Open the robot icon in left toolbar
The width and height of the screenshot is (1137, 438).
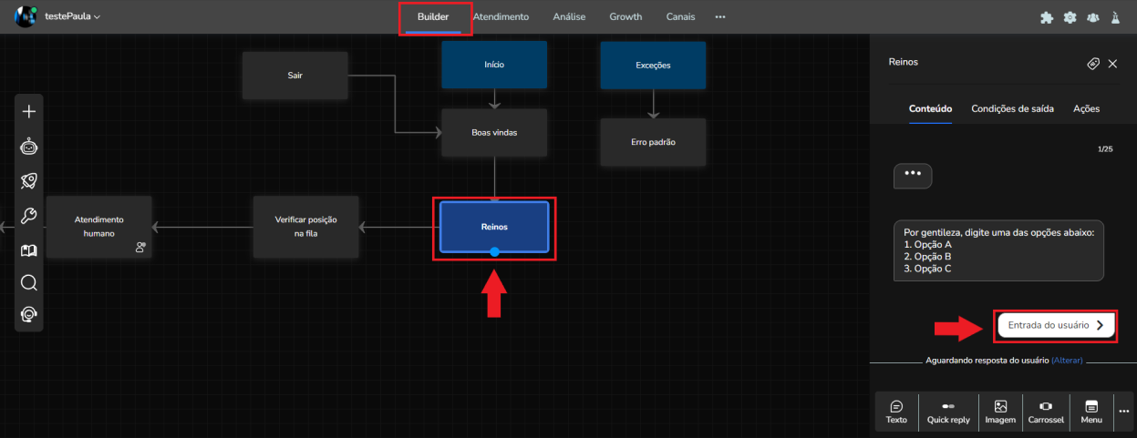click(x=29, y=146)
